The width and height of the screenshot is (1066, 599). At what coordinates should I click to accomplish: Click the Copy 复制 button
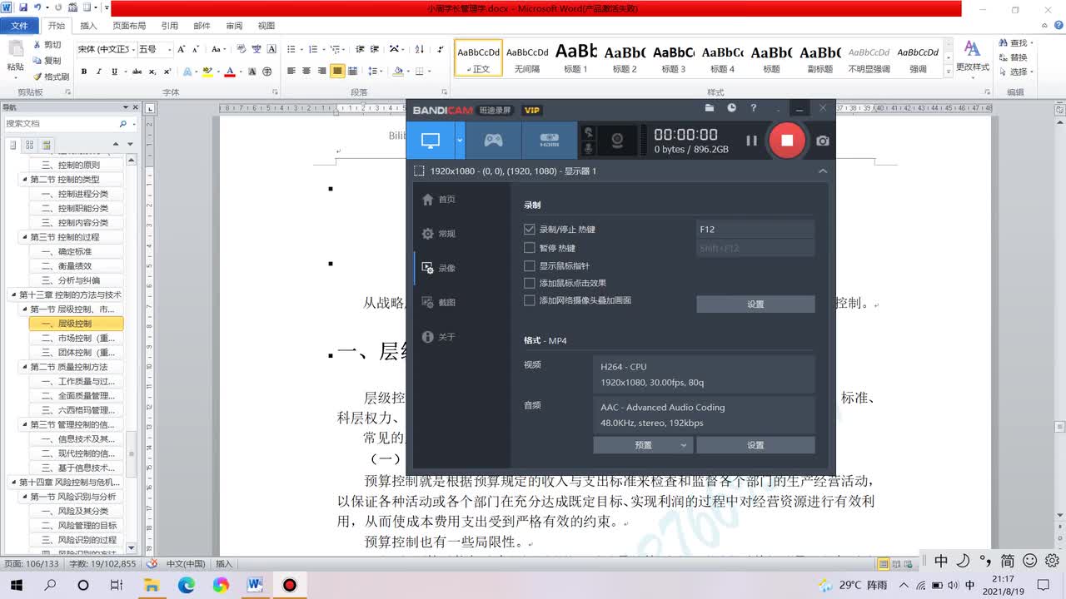click(46, 61)
